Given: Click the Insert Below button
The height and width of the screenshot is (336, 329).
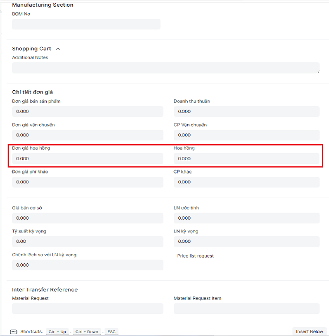Looking at the screenshot, I should 309,331.
